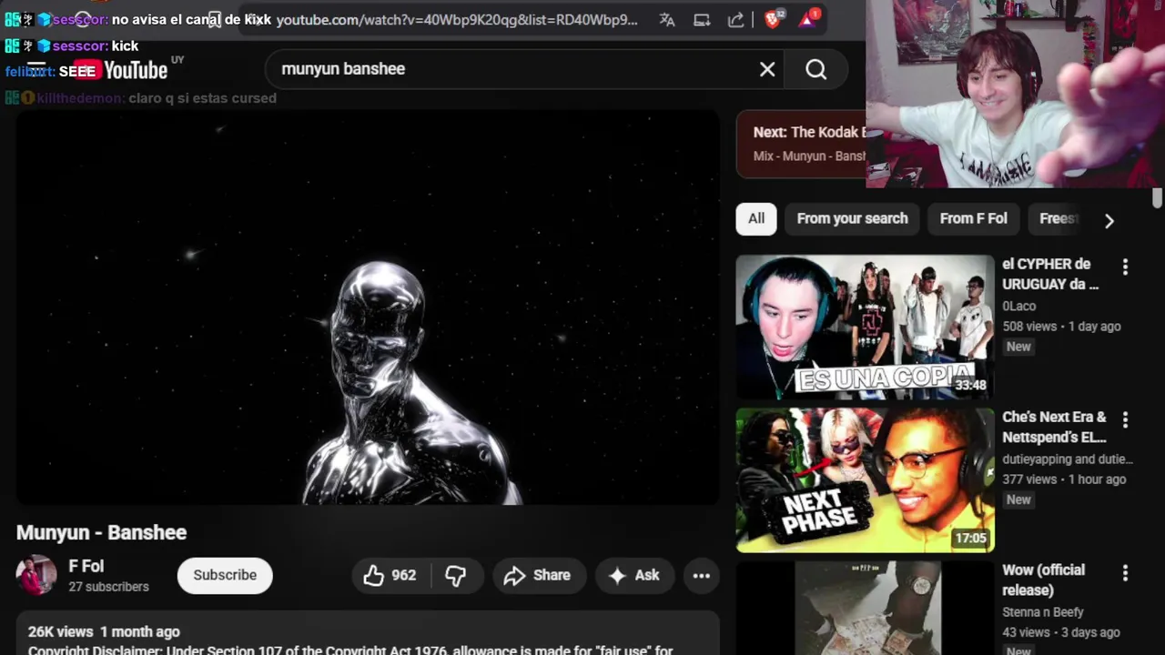The height and width of the screenshot is (655, 1165).
Task: Select the From F Fol chip
Action: 973,218
